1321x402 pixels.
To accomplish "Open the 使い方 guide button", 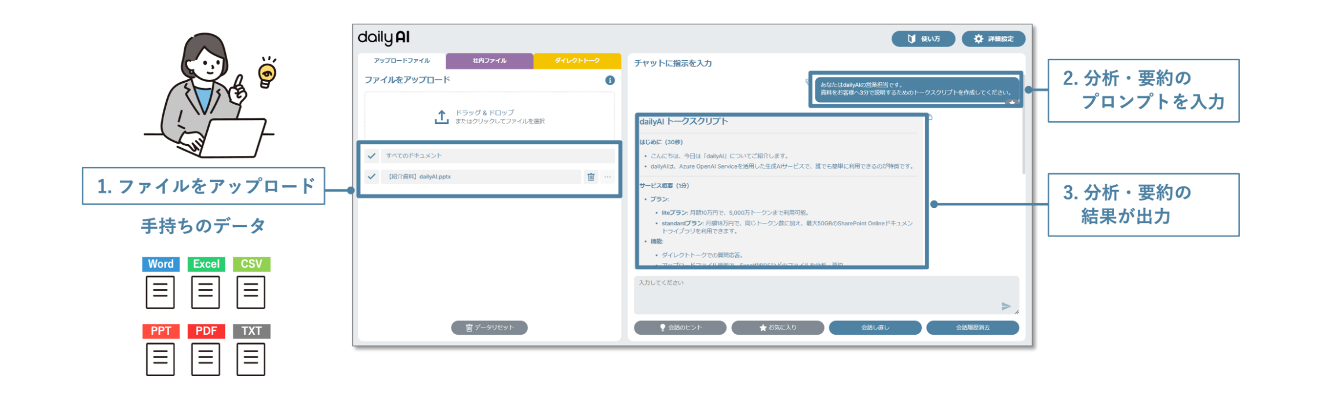I will [x=923, y=39].
